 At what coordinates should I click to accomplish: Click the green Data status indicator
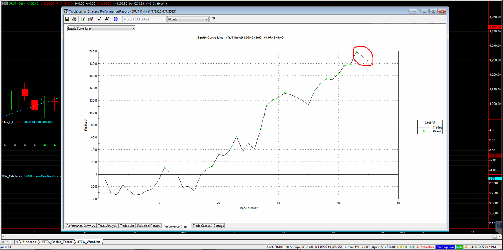460,247
